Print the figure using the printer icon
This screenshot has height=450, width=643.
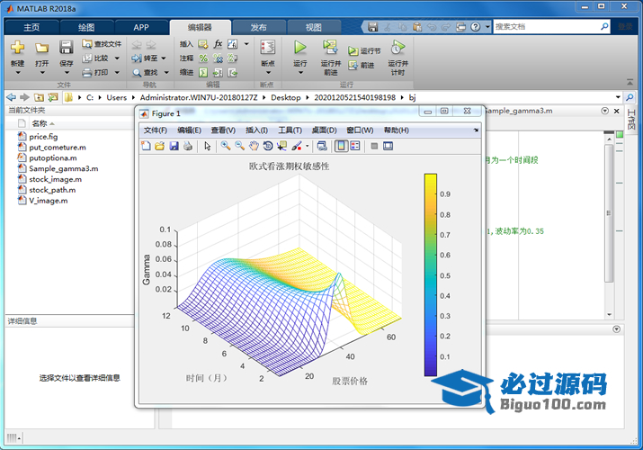tap(188, 146)
